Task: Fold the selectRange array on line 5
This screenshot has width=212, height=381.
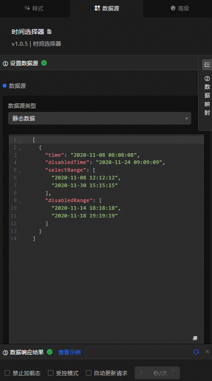Action: (20, 172)
